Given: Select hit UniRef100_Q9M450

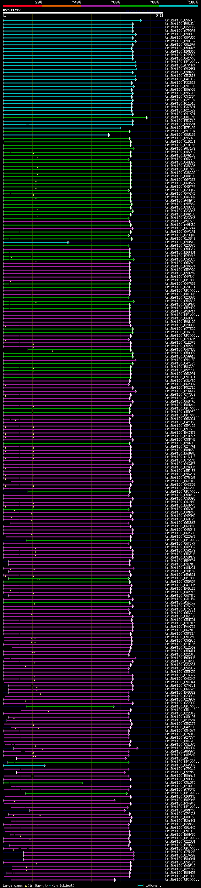Looking at the screenshot, I should coord(180,72).
